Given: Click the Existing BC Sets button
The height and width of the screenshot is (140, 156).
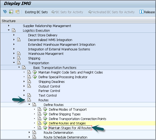Looking at the screenshot, I should (x=36, y=12).
